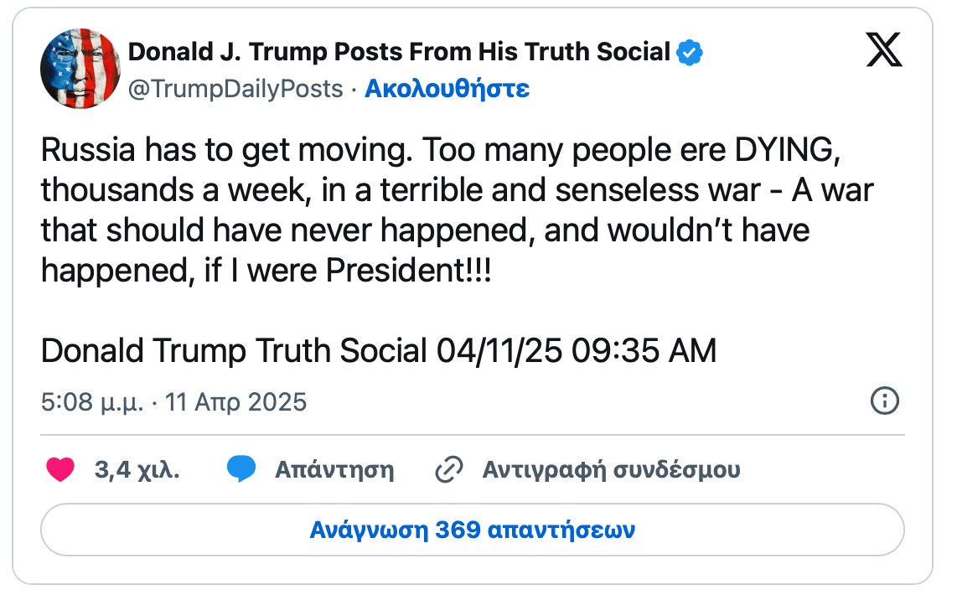Click the "Donald Trump Truth Social 04/11/25" line
The image size is (957, 600).
tap(378, 351)
